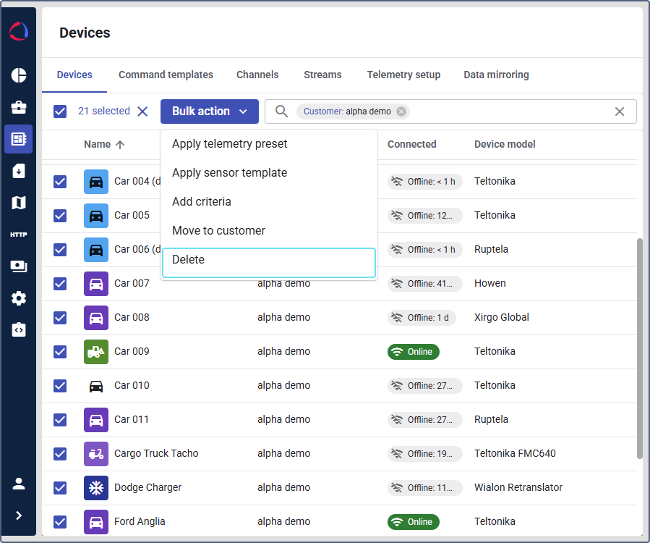Open settings gear icon in the sidebar
This screenshot has width=650, height=543.
coord(19,298)
